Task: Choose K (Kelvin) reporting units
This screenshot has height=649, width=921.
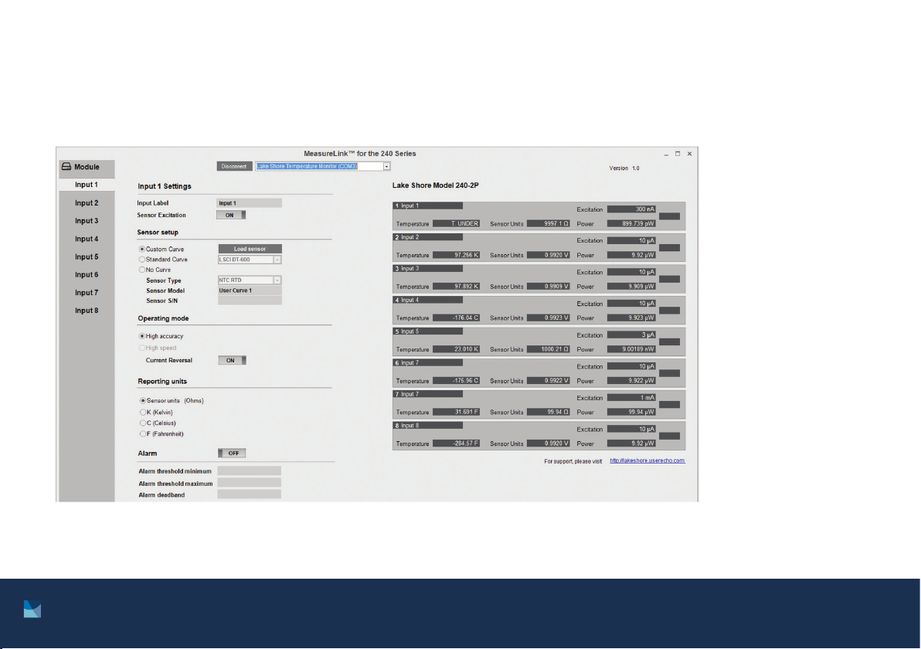Action: [x=143, y=413]
